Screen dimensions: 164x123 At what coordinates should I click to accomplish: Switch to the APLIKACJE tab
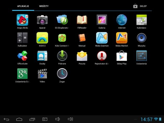(23, 6)
